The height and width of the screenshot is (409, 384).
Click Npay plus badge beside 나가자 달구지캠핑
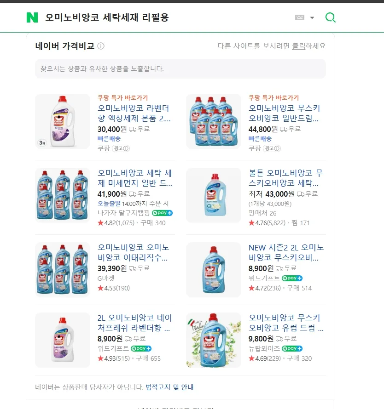tap(162, 213)
